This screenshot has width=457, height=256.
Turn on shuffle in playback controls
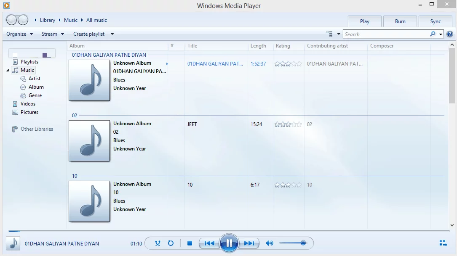tap(158, 243)
